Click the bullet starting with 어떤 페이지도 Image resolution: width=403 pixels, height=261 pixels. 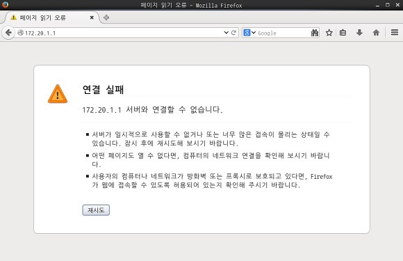coord(211,160)
